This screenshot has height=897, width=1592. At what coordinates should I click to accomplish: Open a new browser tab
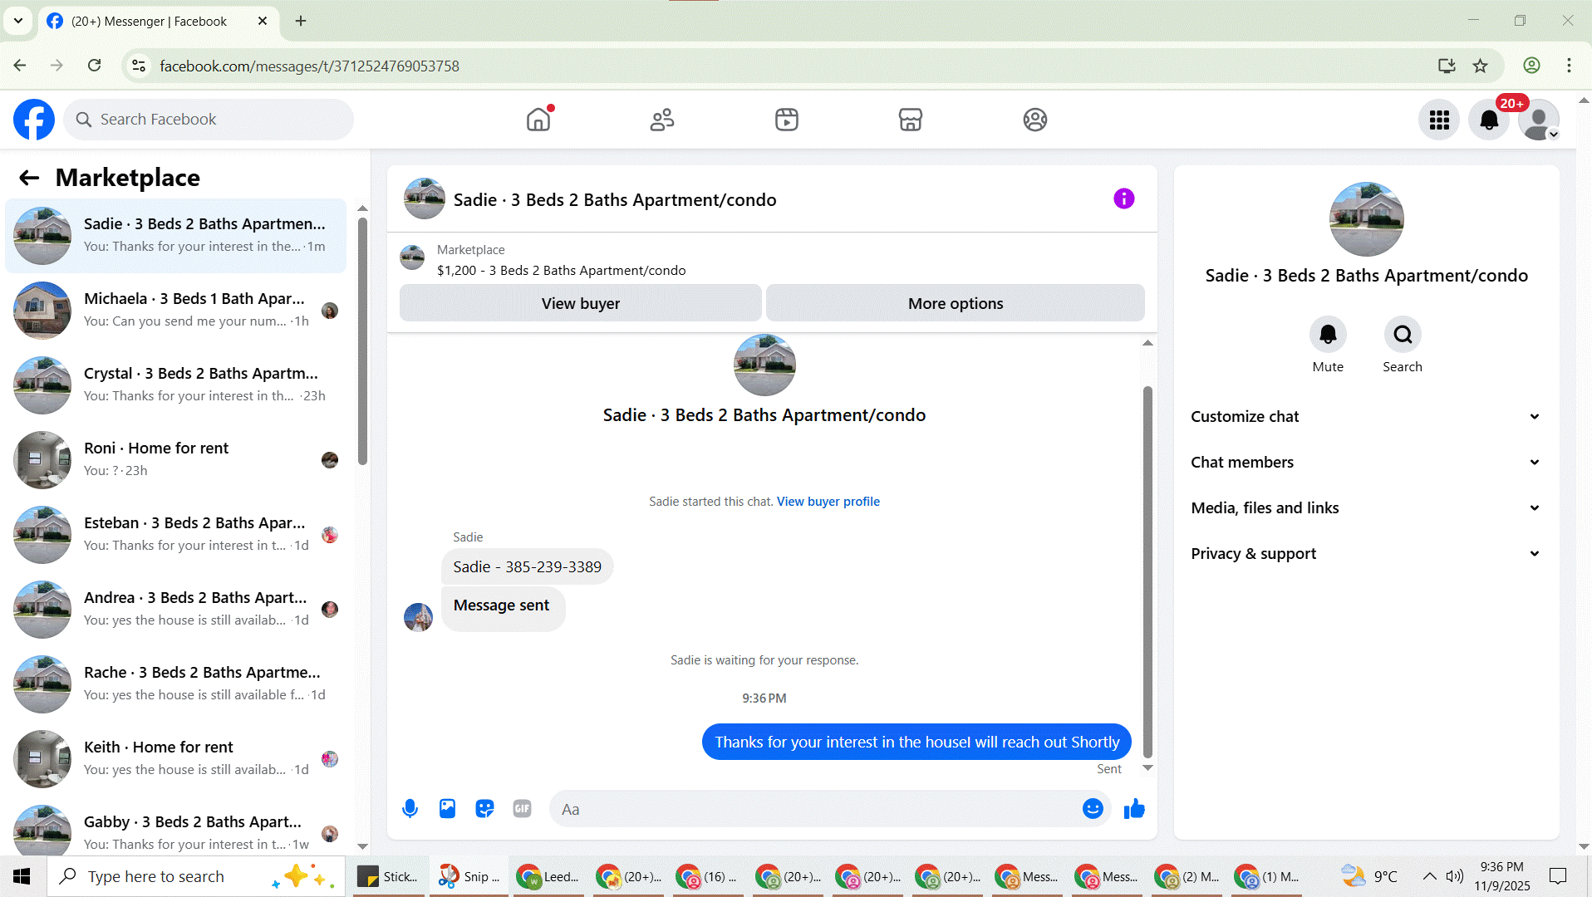tap(301, 21)
